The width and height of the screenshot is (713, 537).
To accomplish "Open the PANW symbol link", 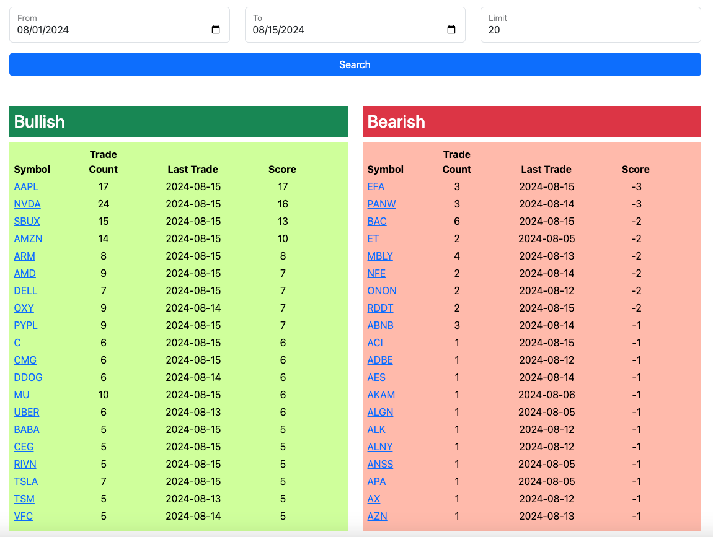I will point(381,204).
